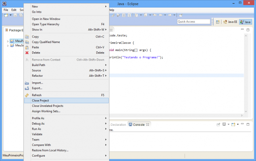
Task: Open the Show In submenu
Action: click(66, 30)
